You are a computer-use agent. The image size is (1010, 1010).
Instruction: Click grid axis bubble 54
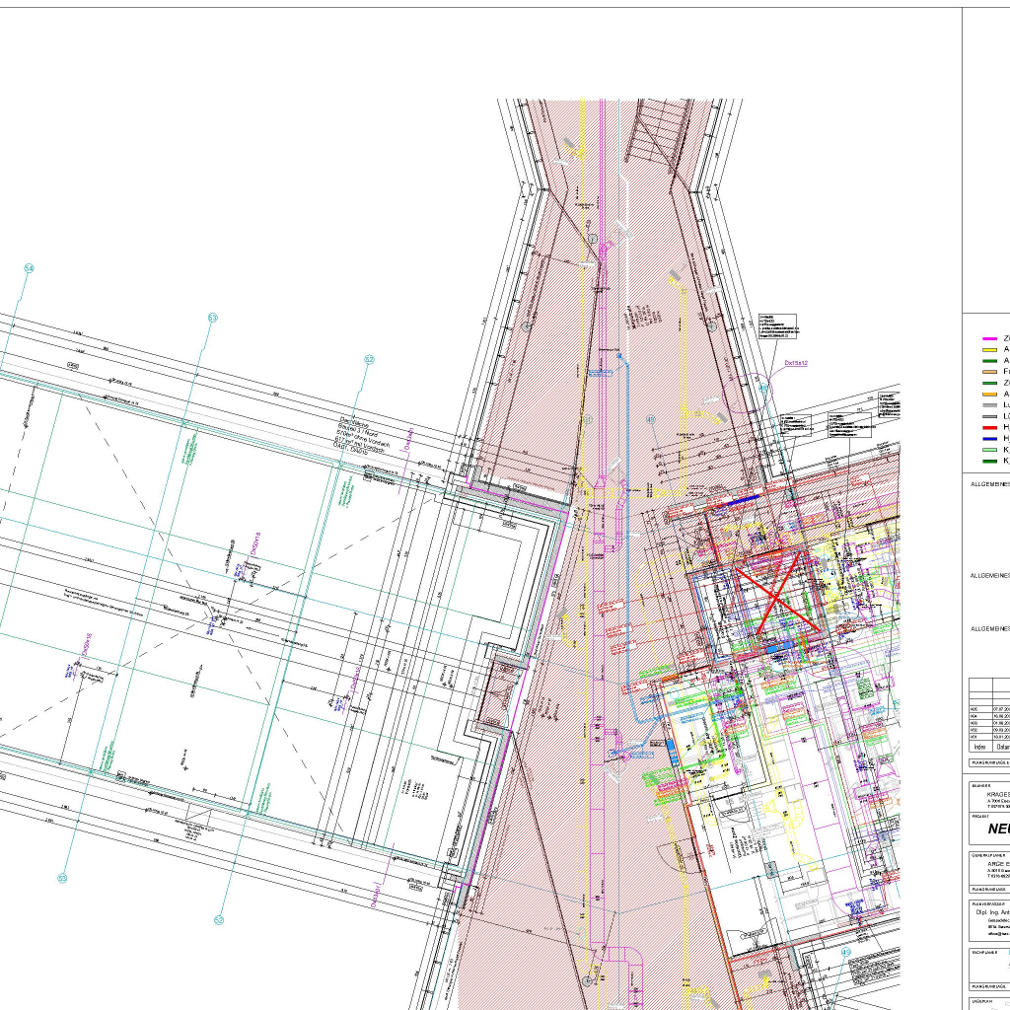click(x=29, y=268)
